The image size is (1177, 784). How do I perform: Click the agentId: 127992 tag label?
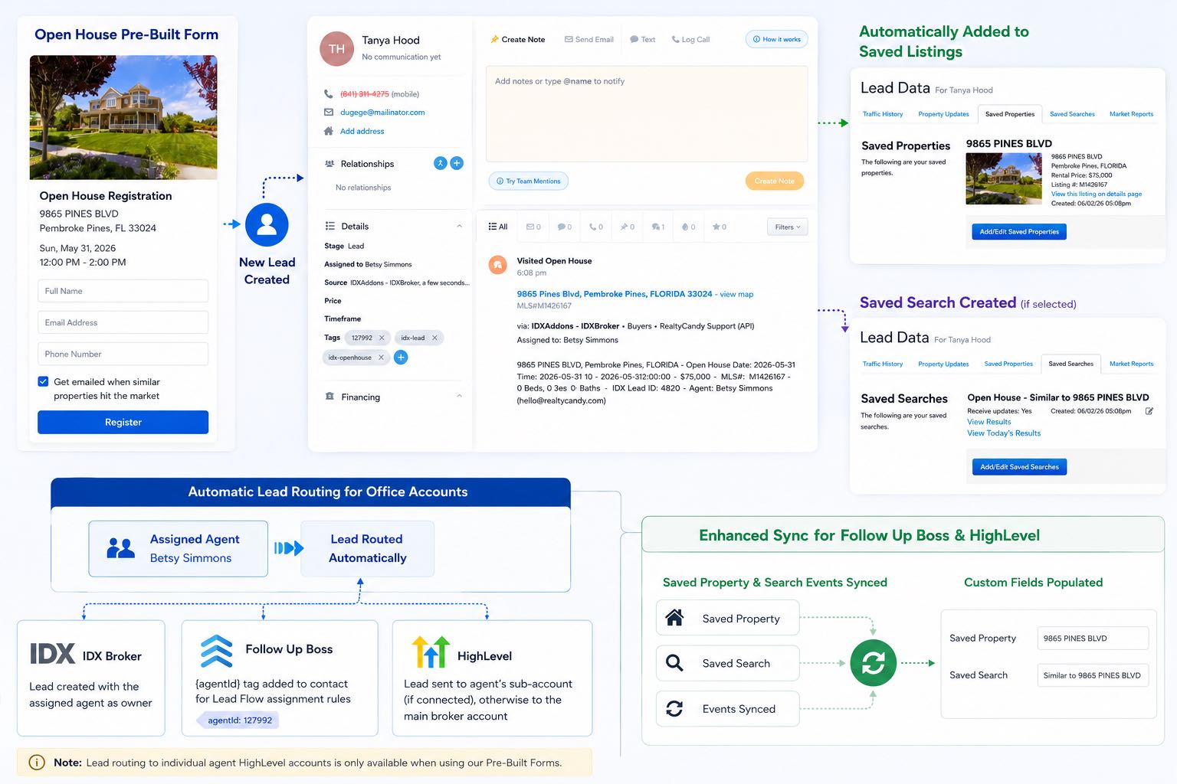pyautogui.click(x=240, y=720)
